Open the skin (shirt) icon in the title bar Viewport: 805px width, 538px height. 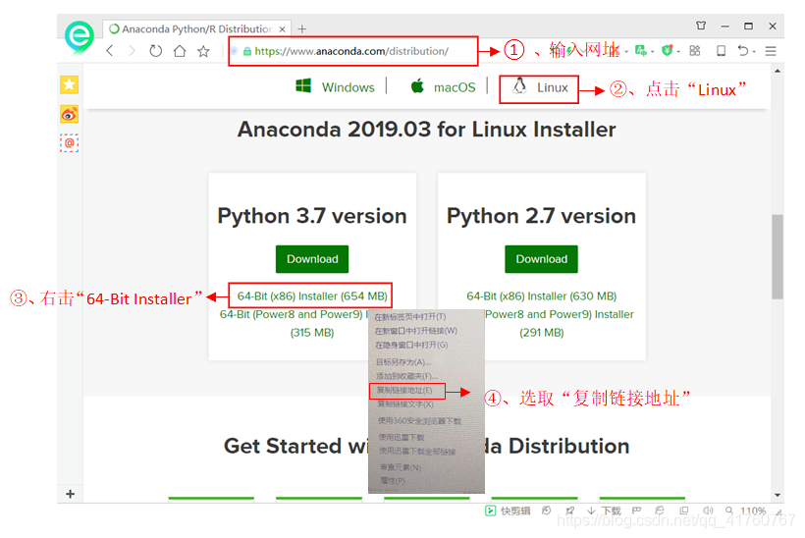(701, 26)
